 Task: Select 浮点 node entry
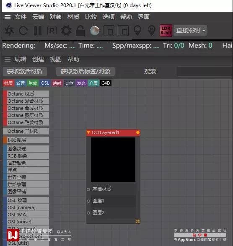click(x=26, y=170)
